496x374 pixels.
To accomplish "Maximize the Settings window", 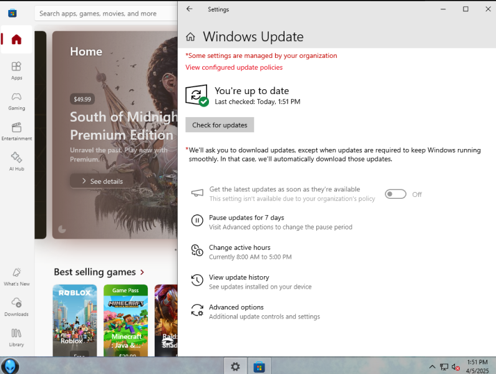I will 465,9.
